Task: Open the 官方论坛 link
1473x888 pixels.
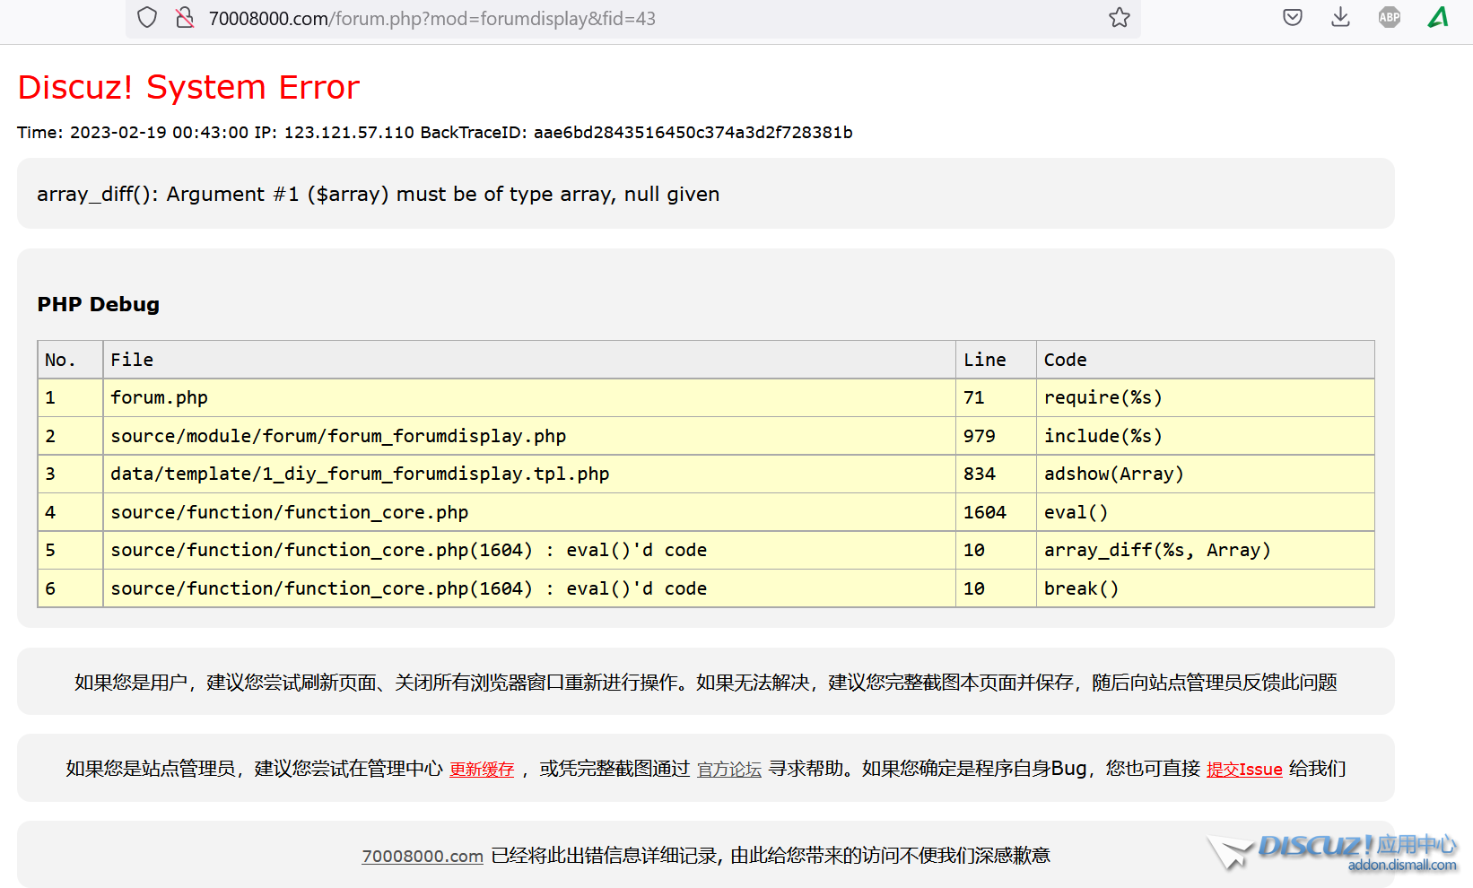Action: click(729, 770)
